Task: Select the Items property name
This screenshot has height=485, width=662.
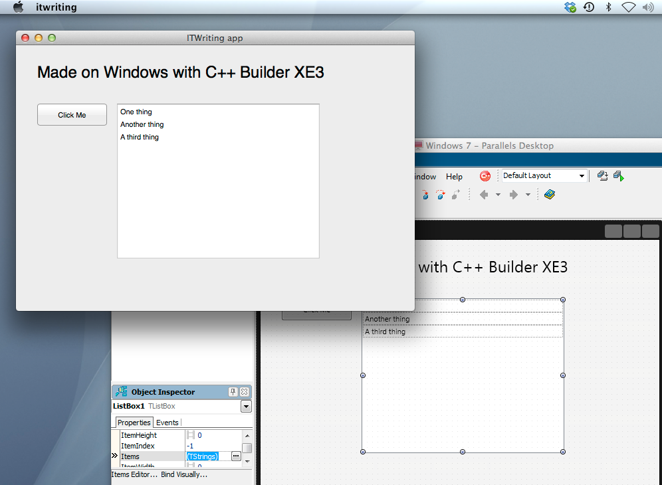Action: (x=130, y=456)
